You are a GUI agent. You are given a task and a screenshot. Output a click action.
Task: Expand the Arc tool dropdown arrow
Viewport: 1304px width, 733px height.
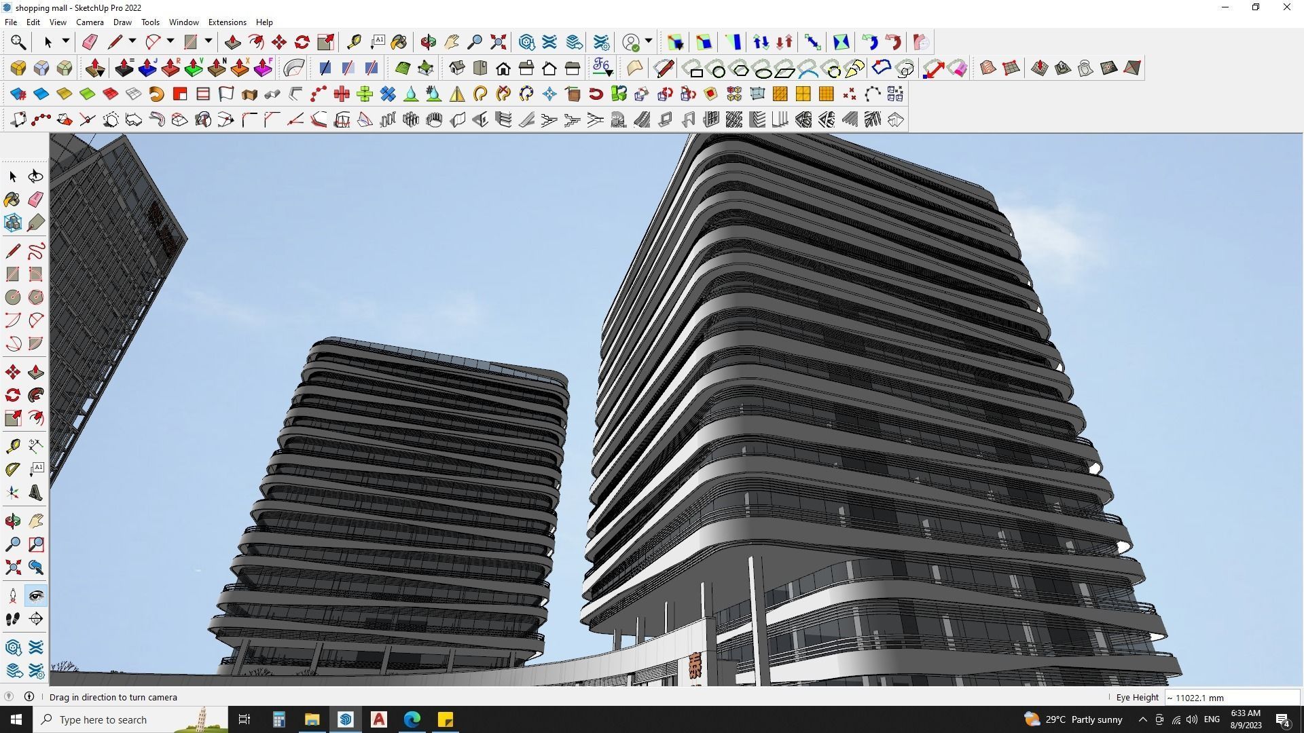170,41
